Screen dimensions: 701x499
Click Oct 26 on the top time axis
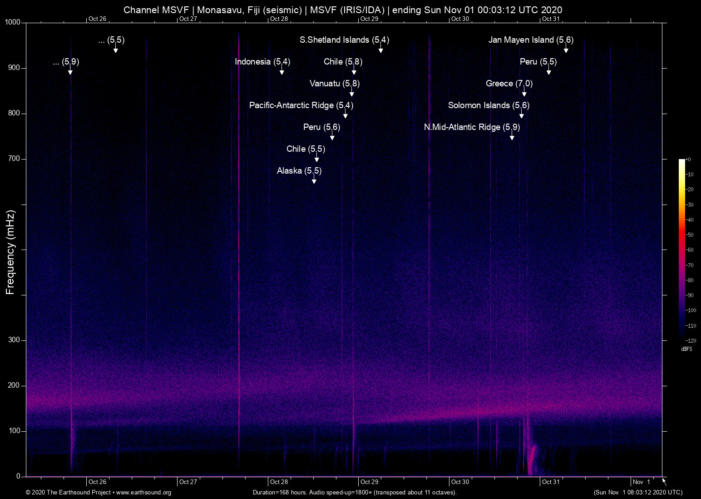(97, 19)
